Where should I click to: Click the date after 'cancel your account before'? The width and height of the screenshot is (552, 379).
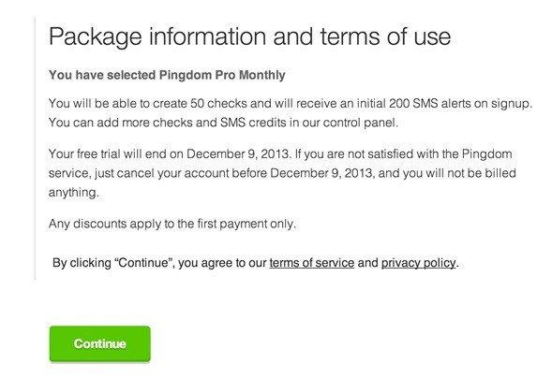[x=322, y=173]
